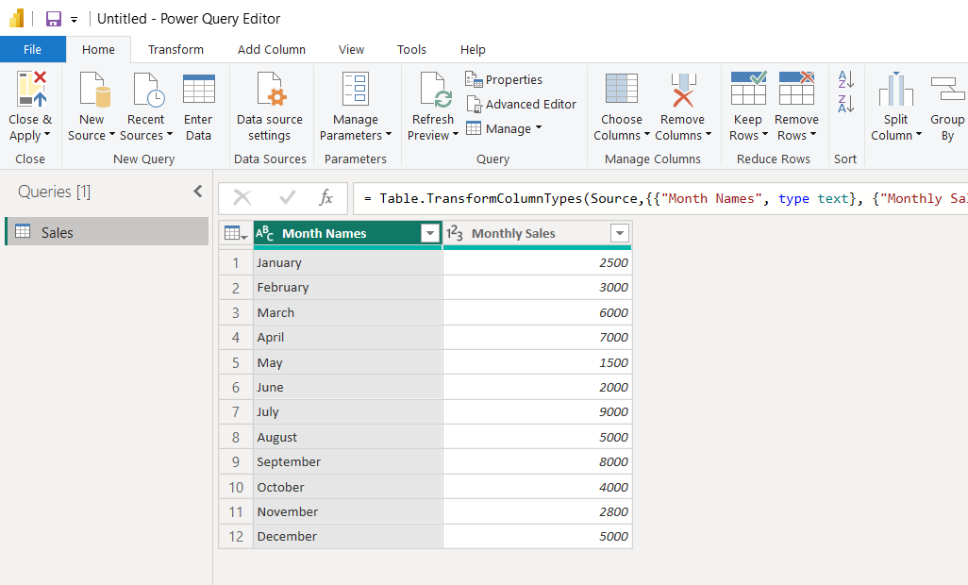Open the Monthly Sales column filter dropdown
Image resolution: width=968 pixels, height=585 pixels.
pyautogui.click(x=620, y=234)
